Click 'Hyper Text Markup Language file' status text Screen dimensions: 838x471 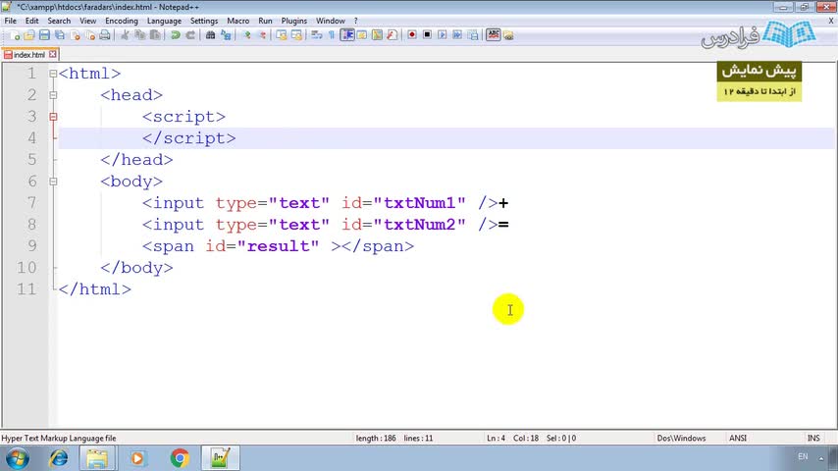point(59,438)
